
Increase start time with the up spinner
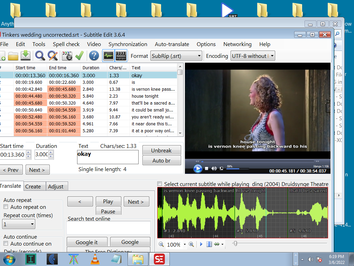[28, 152]
